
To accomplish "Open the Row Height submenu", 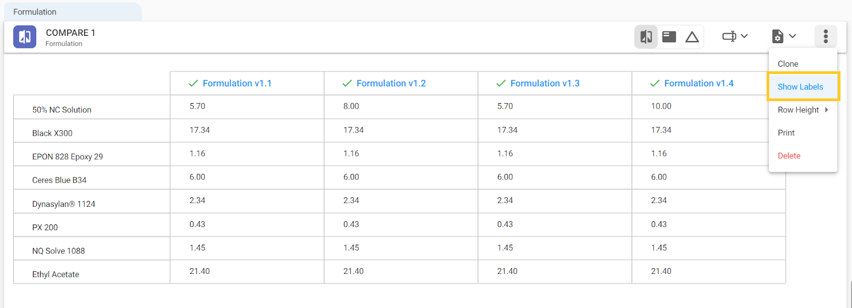I will [x=803, y=110].
